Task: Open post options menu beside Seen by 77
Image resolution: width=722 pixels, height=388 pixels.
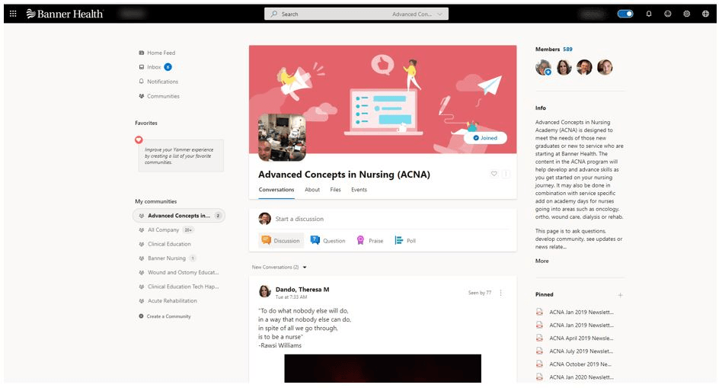Action: coord(501,293)
